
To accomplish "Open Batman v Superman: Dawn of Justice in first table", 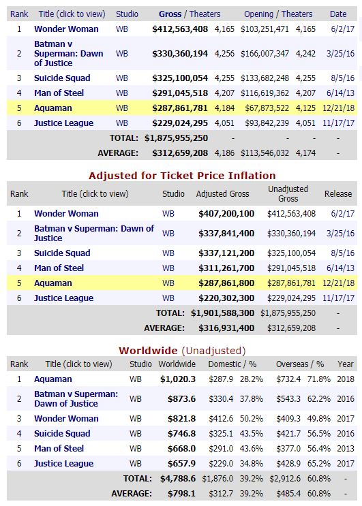I will coord(68,54).
